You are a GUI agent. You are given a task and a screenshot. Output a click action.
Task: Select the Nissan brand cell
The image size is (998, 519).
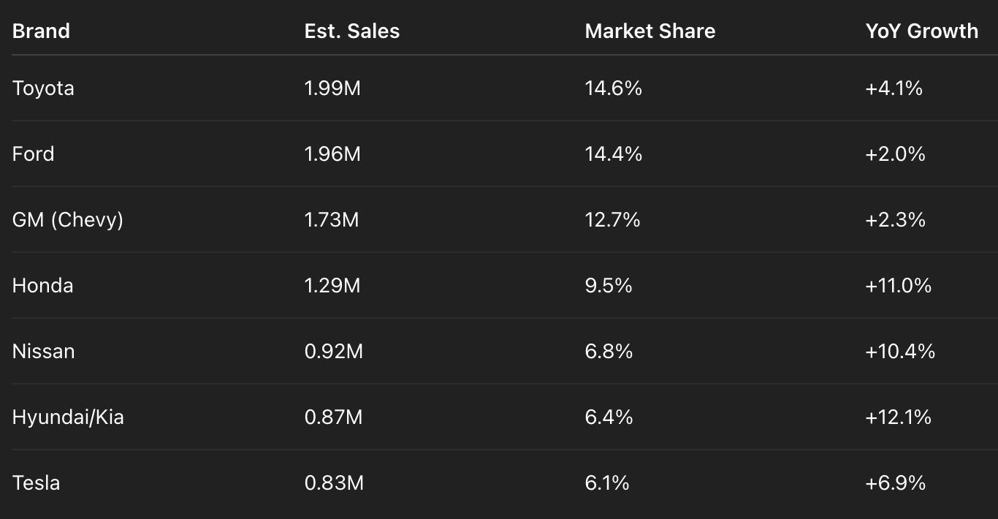43,352
